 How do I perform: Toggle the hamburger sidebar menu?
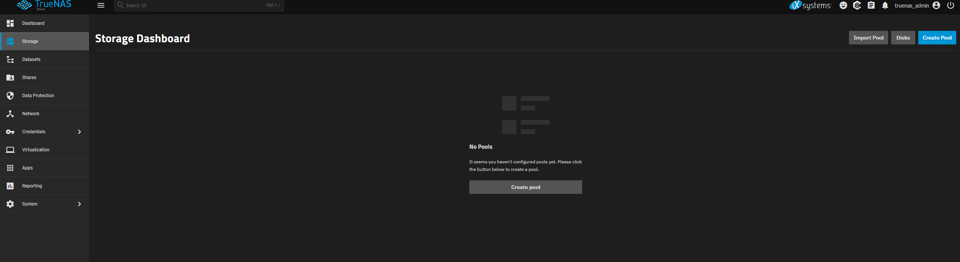click(x=100, y=5)
